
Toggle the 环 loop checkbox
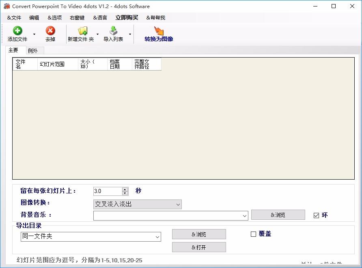coord(316,215)
